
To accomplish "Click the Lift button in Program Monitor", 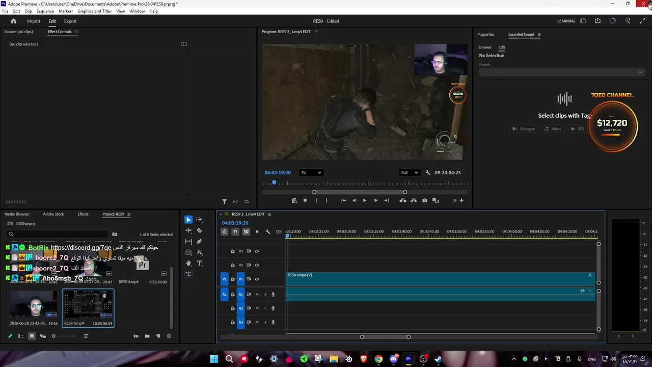I will [x=403, y=200].
